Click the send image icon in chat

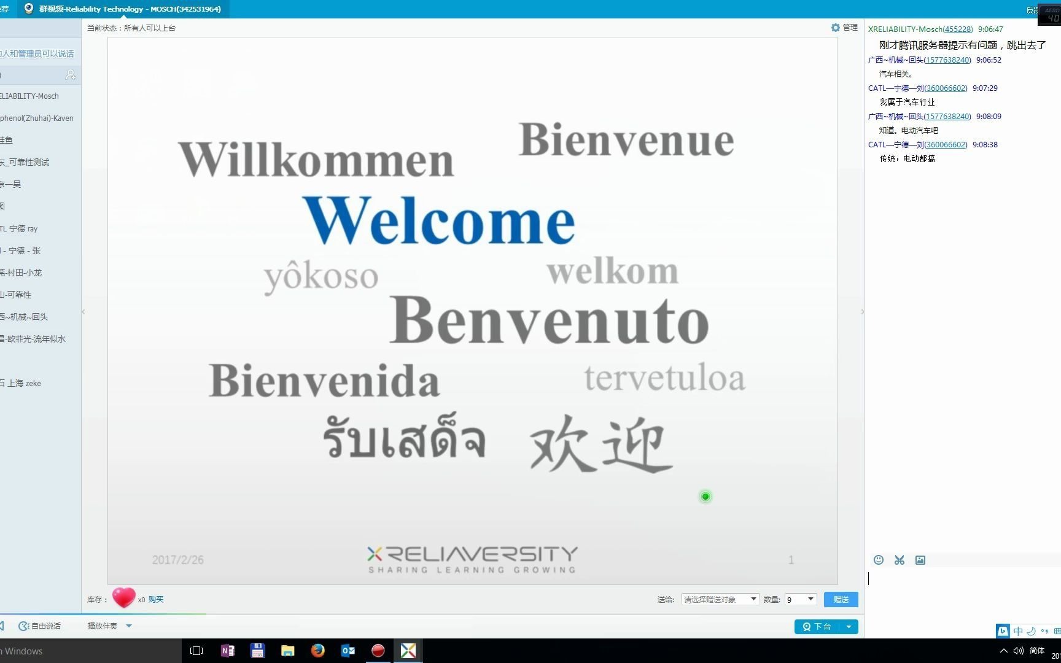point(920,560)
